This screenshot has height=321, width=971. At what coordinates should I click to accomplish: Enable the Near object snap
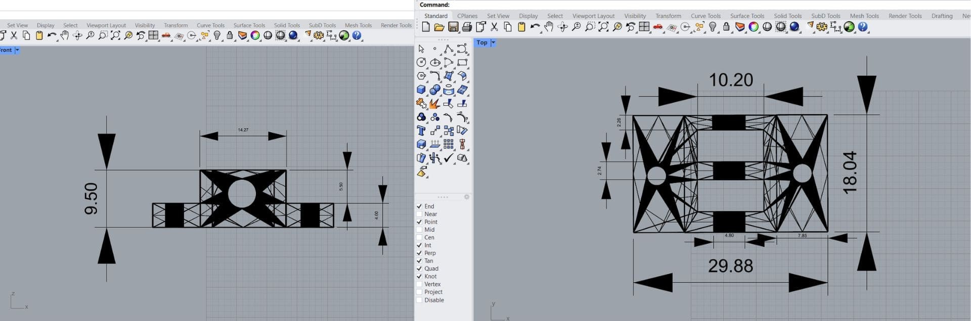tap(419, 214)
